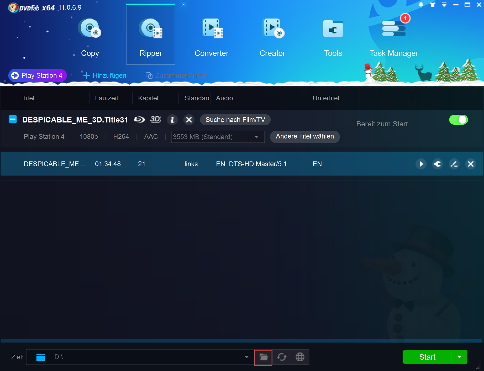The width and height of the screenshot is (484, 371).
Task: Click the Standard column header
Action: pyautogui.click(x=197, y=98)
